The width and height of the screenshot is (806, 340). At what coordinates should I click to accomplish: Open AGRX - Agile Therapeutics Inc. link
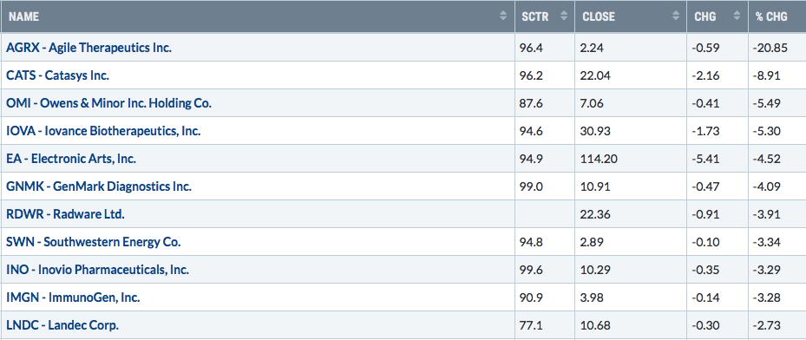pyautogui.click(x=88, y=48)
